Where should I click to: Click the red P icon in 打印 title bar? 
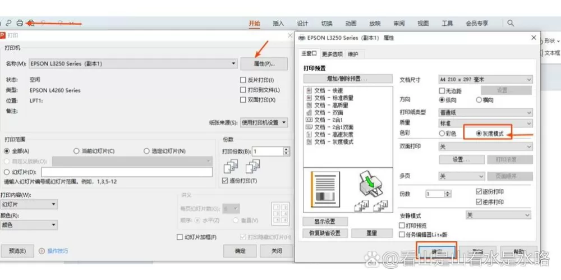[x=2, y=35]
